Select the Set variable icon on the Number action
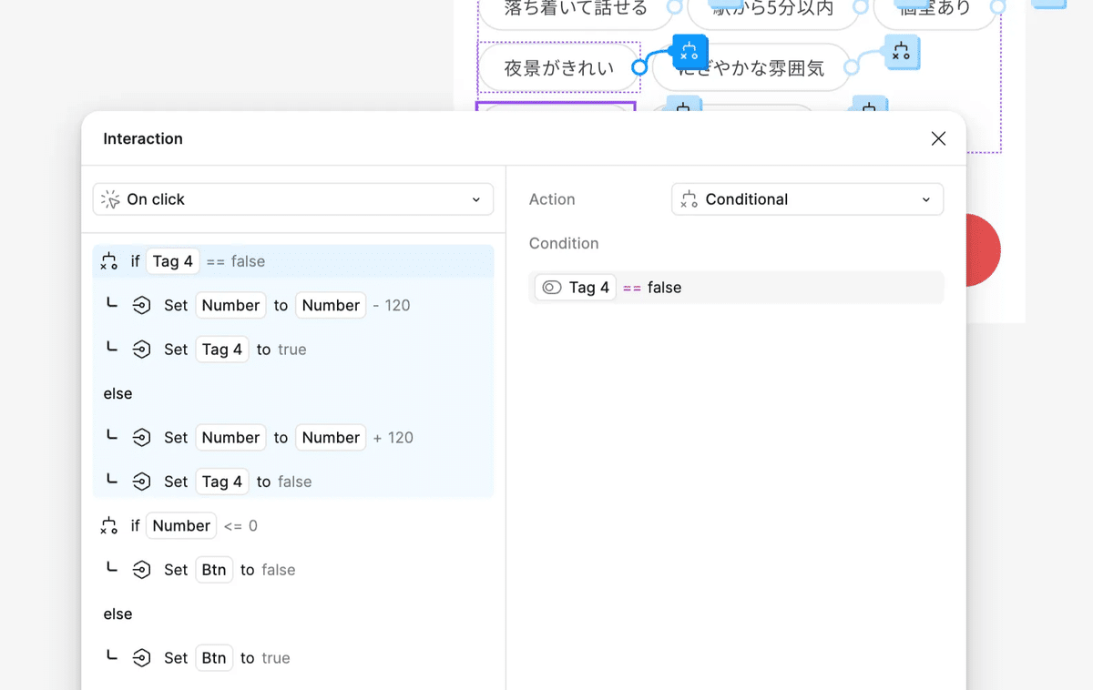 (142, 305)
